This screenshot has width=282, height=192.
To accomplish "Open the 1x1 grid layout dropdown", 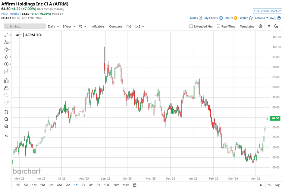I will [139, 26].
